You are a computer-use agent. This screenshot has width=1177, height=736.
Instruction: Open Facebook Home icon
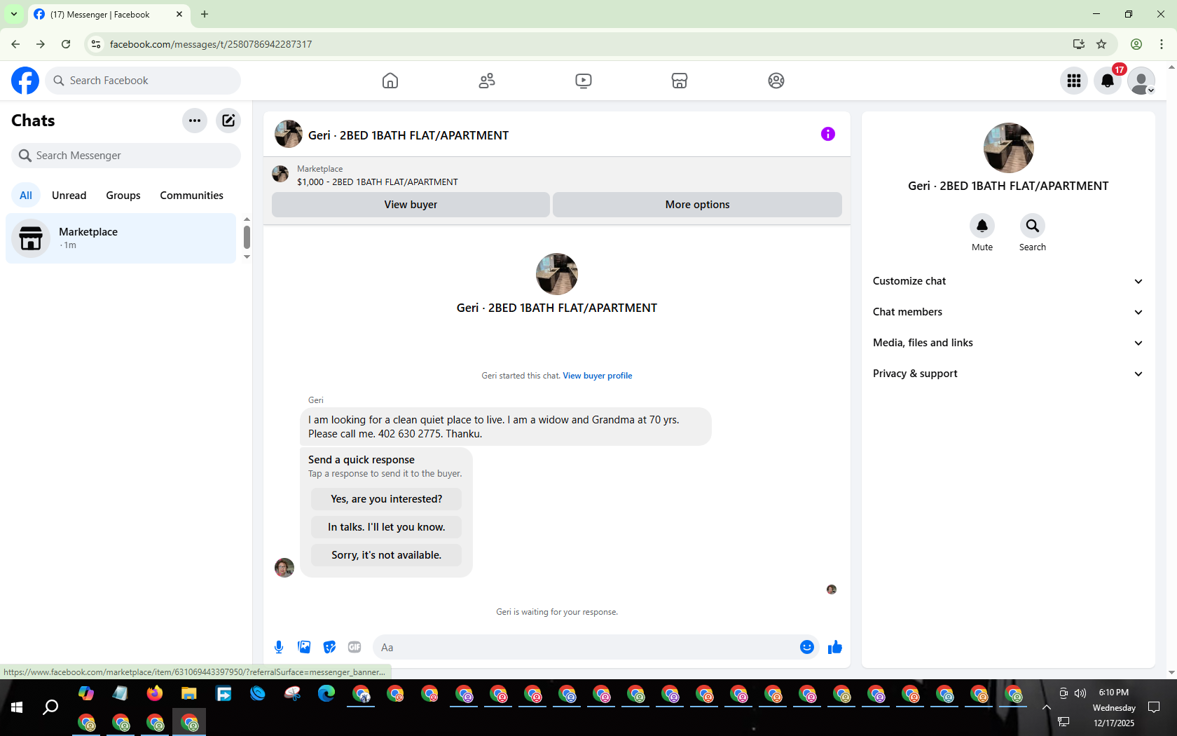coord(390,81)
